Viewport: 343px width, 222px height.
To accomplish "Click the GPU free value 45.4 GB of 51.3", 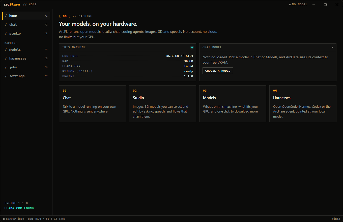I will pos(180,56).
